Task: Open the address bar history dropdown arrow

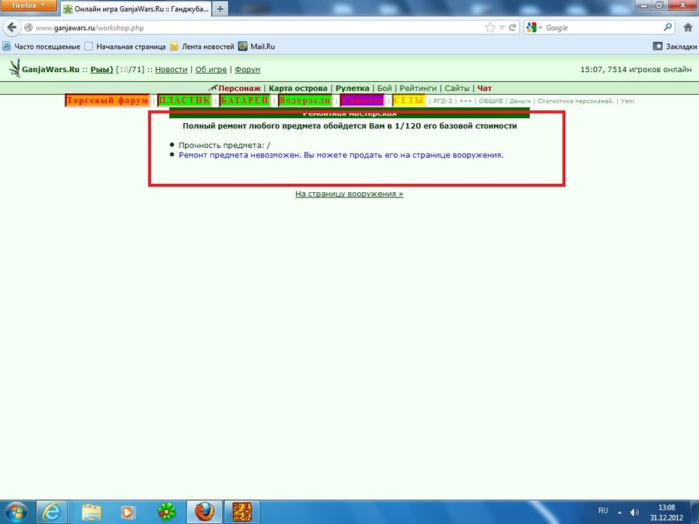Action: 502,28
